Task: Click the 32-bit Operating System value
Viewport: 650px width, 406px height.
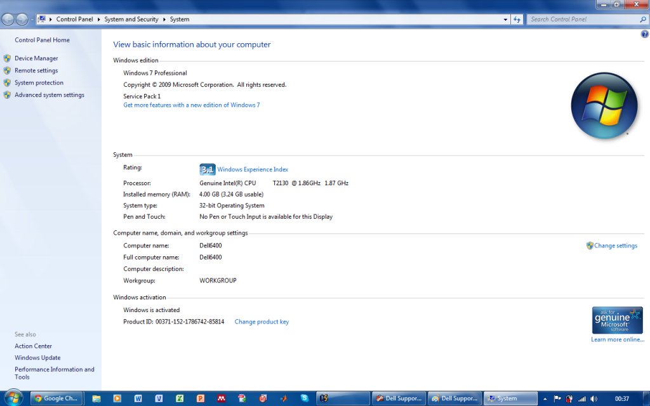Action: click(232, 206)
